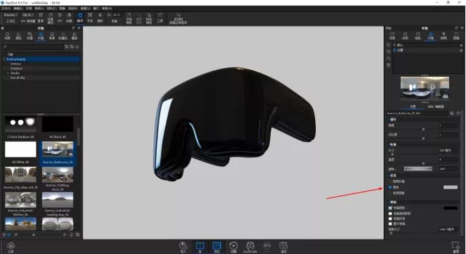466x254 pixels.
Task: Click the Screenshot icon at bottom right
Action: [455, 247]
